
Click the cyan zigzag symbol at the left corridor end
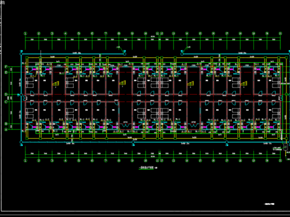tap(25, 98)
